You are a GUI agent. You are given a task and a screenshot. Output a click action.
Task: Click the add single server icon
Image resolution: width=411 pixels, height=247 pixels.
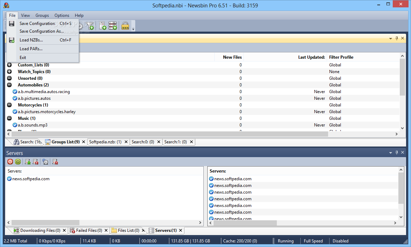pos(103,26)
